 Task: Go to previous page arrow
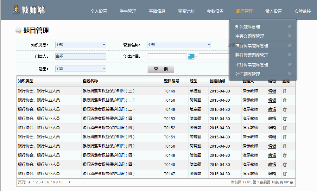pyautogui.click(x=29, y=182)
